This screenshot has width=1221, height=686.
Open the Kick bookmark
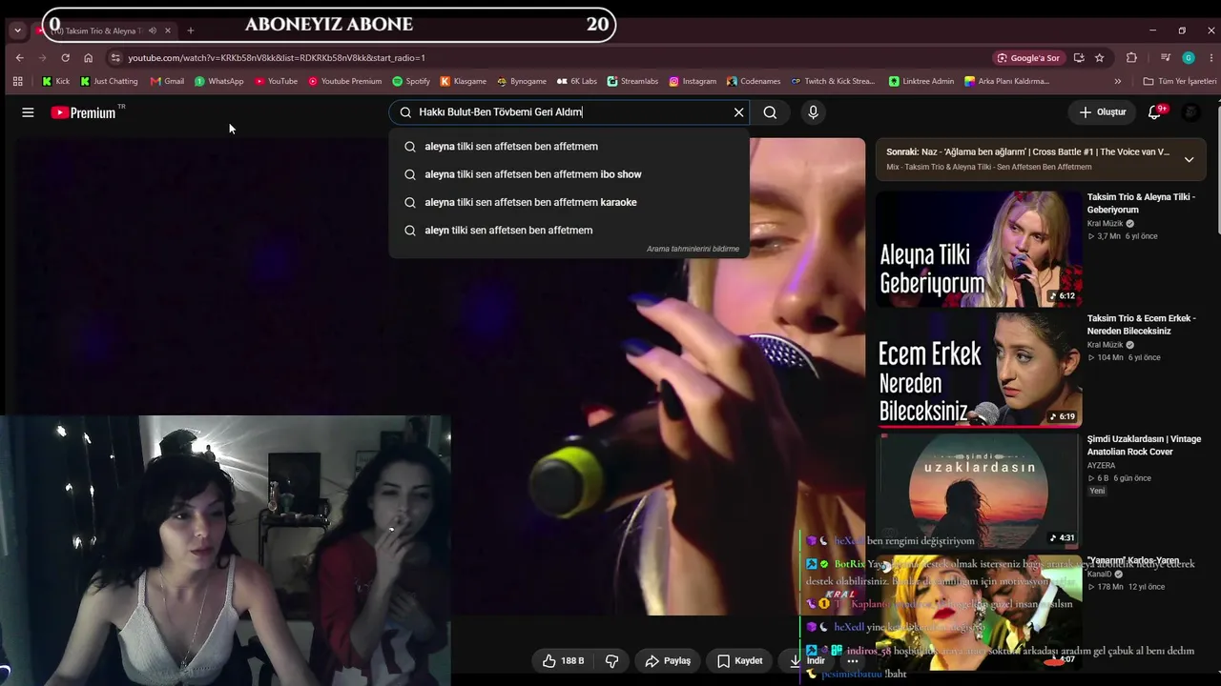55,81
